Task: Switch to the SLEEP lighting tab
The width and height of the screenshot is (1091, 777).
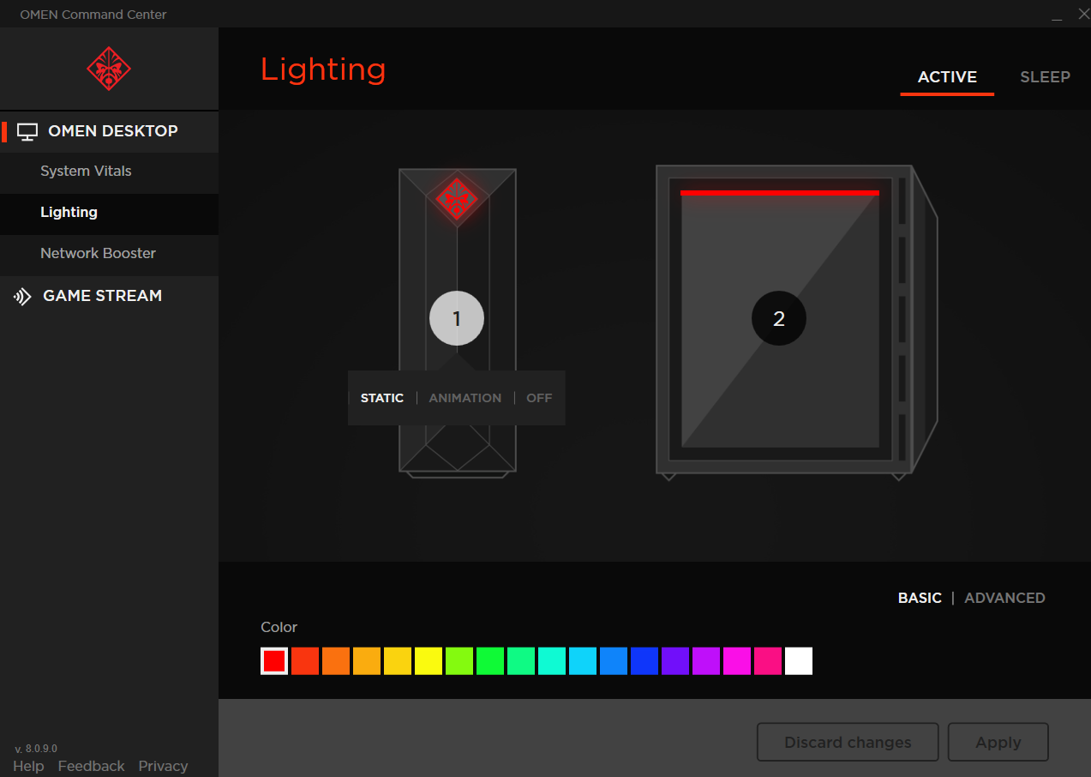Action: [x=1045, y=77]
